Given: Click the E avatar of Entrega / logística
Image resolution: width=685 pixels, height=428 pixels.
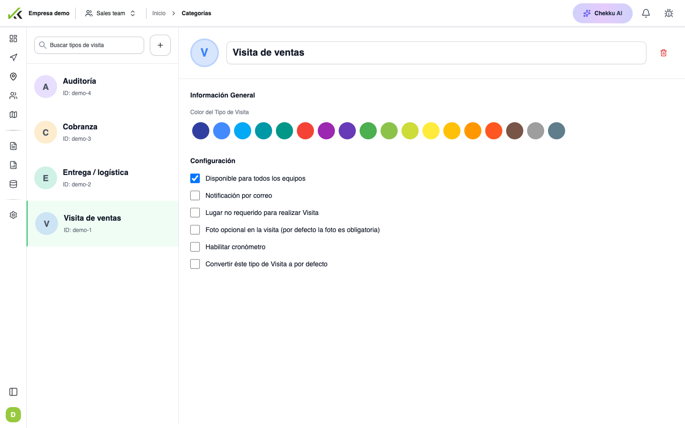Looking at the screenshot, I should pyautogui.click(x=46, y=178).
